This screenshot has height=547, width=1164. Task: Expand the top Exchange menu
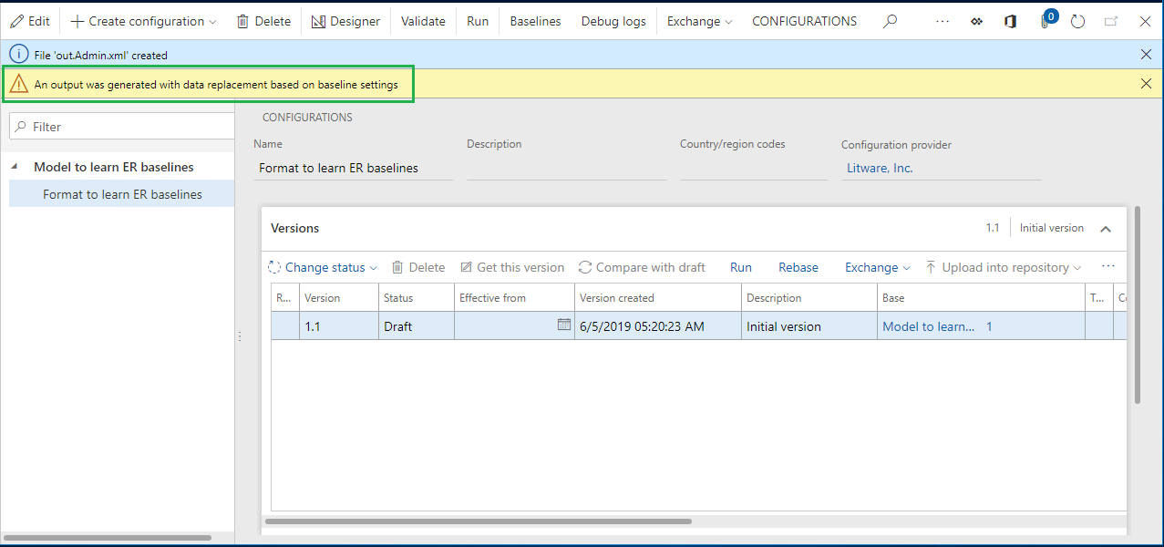699,21
